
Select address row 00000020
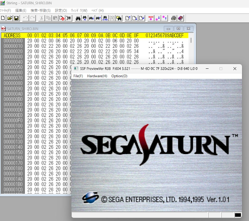13,51
